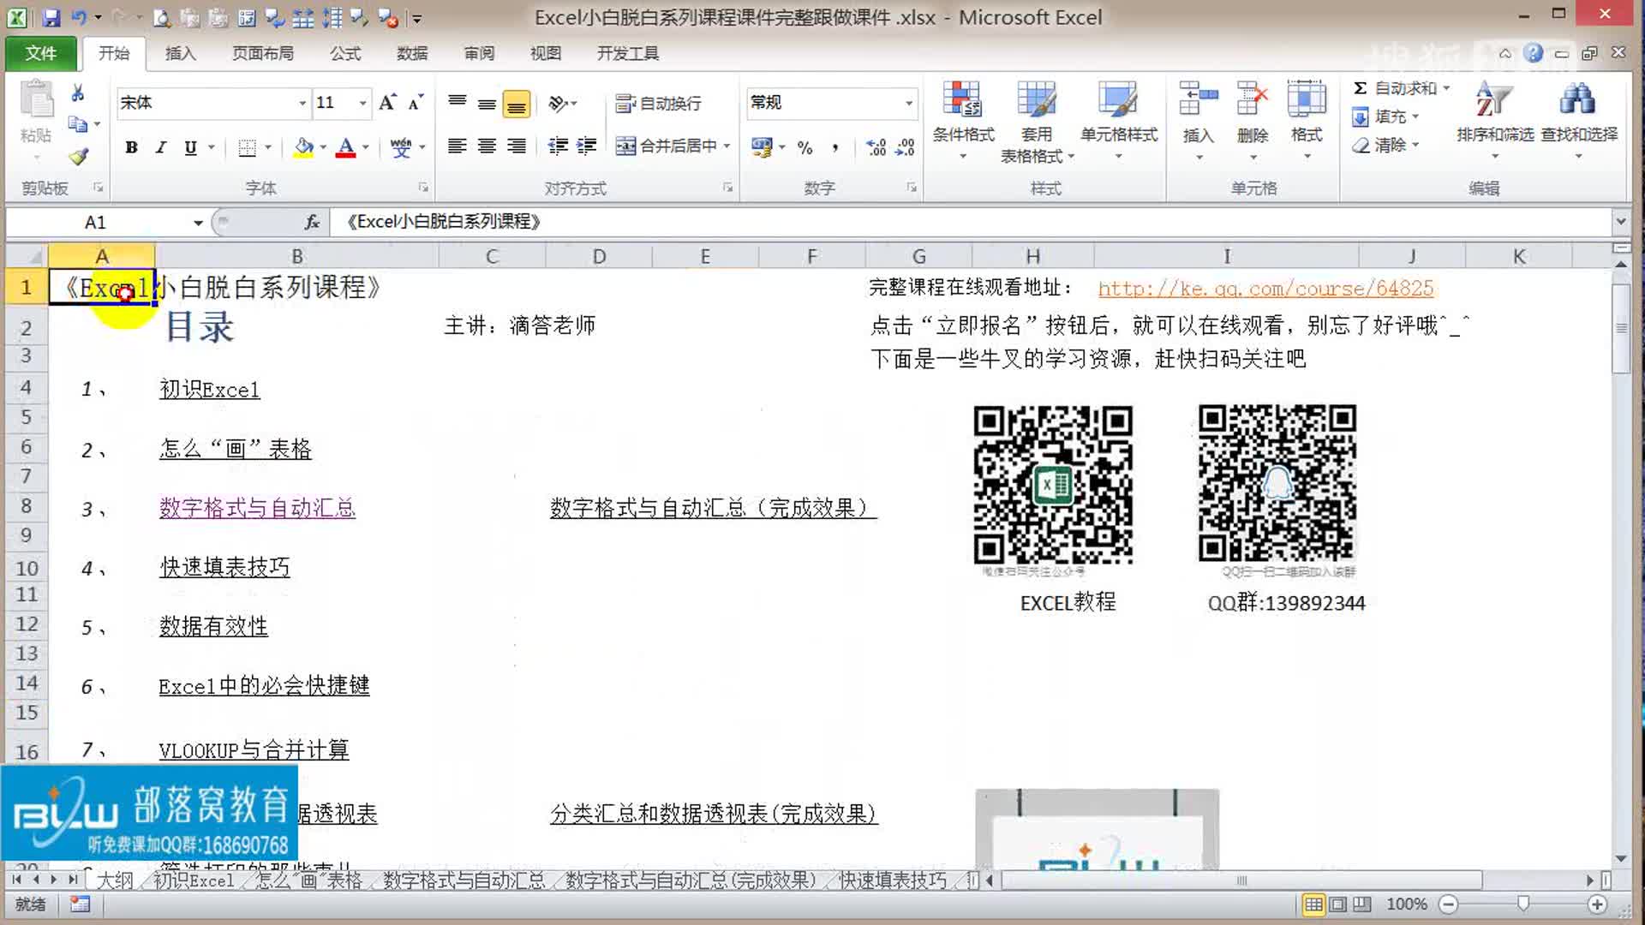The height and width of the screenshot is (925, 1645).
Task: Open the fill color dropdown arrow
Action: point(323,147)
